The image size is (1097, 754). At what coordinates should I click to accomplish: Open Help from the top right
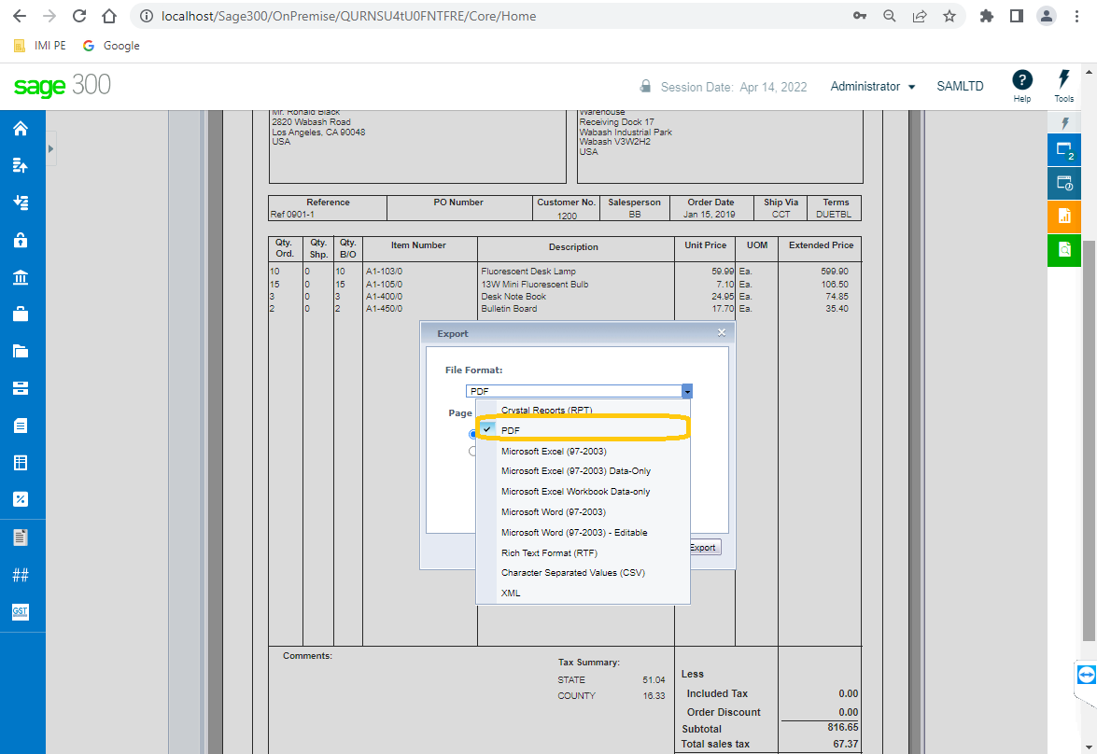click(x=1021, y=84)
